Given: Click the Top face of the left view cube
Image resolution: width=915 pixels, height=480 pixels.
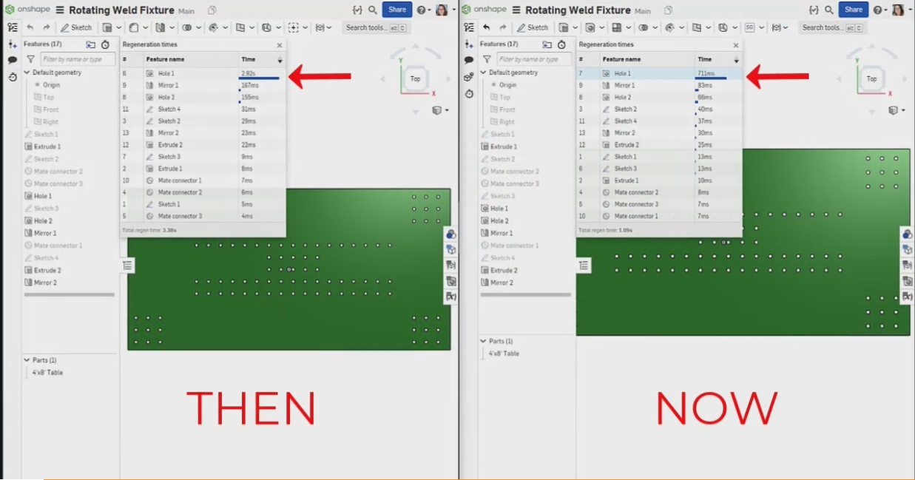Looking at the screenshot, I should (415, 79).
